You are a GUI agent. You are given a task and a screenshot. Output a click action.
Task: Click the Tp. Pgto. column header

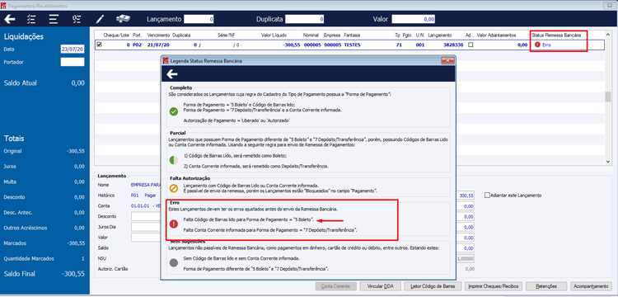click(403, 35)
